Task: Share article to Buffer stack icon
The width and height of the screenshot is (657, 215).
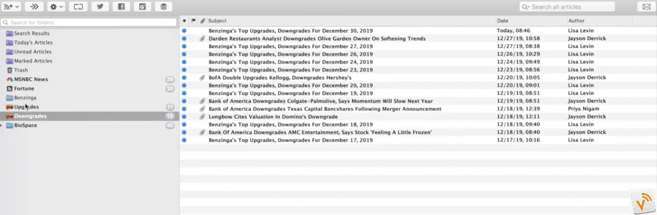Action: 164,7
